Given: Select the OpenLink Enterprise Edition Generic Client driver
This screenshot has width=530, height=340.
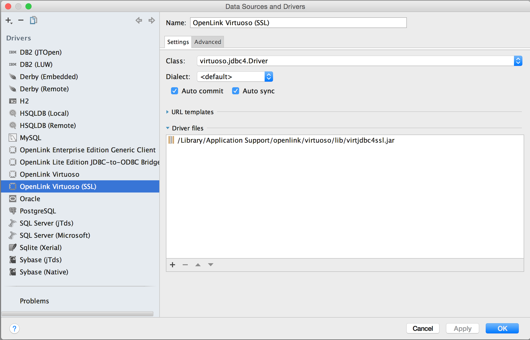Looking at the screenshot, I should click(x=80, y=150).
